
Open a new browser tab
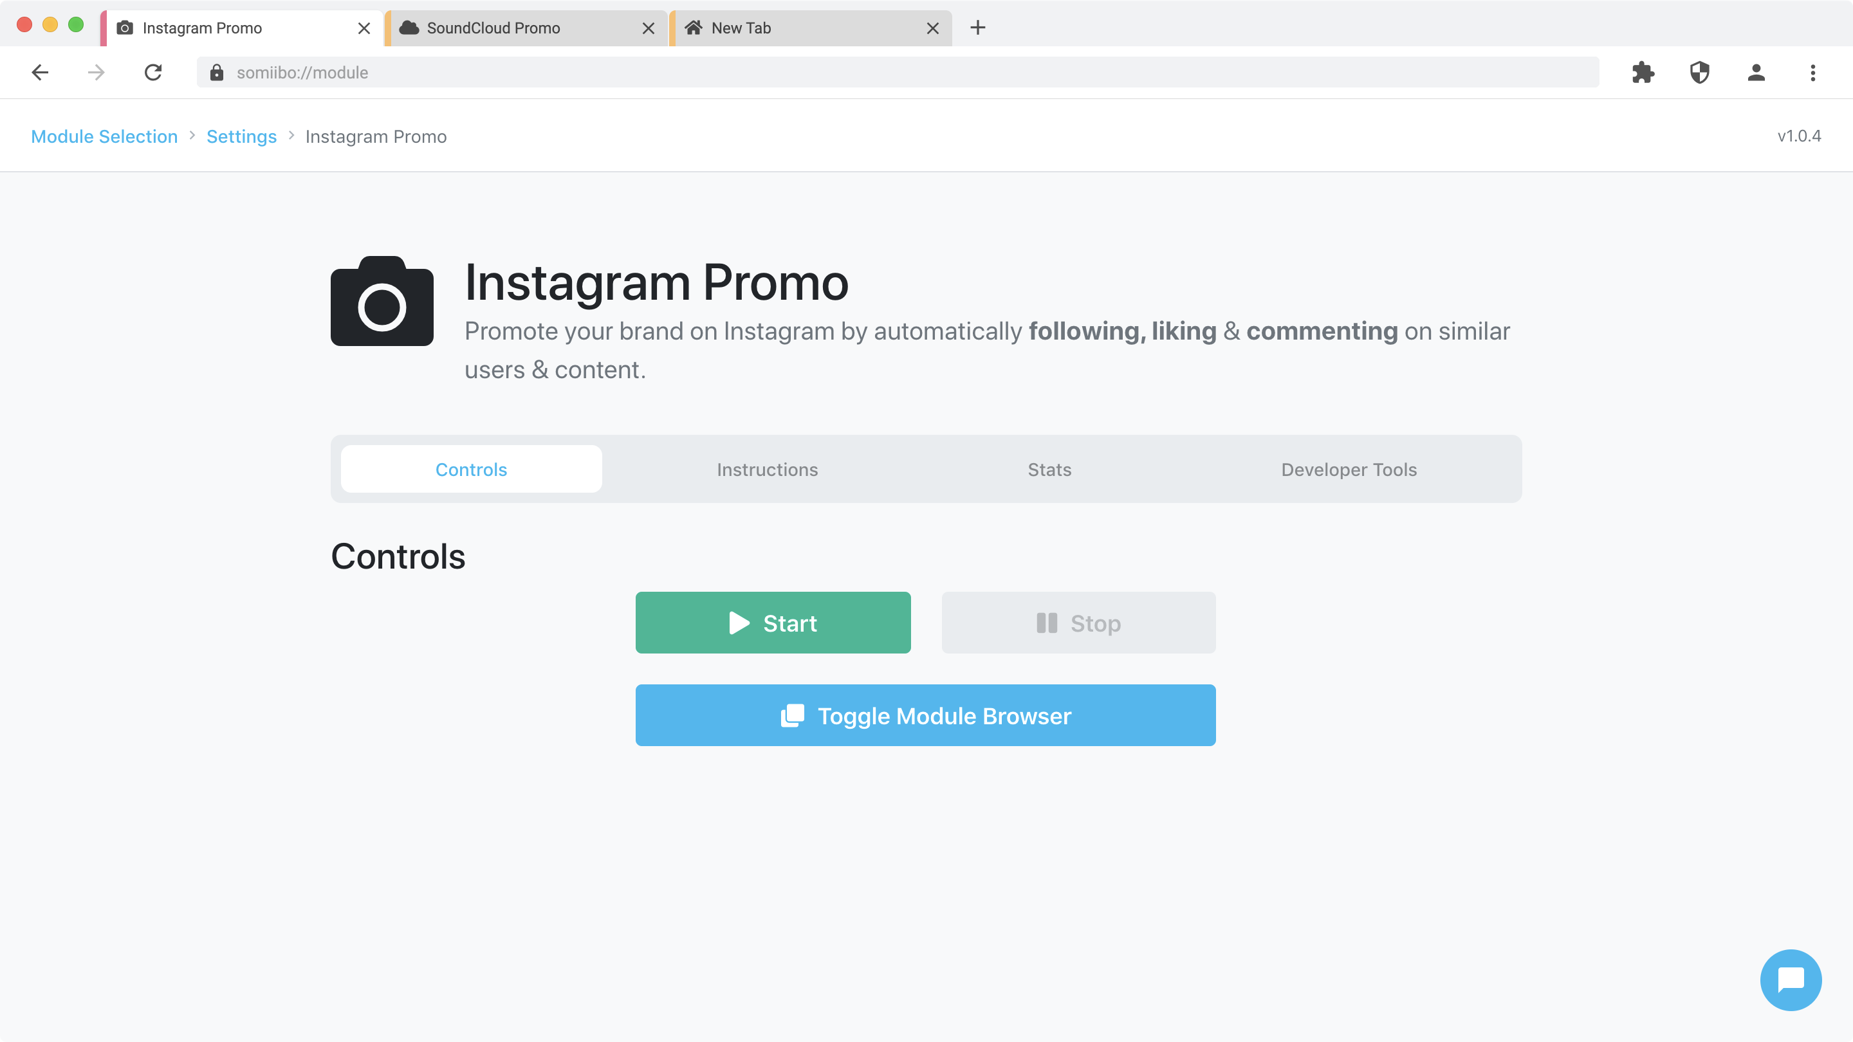(x=977, y=28)
